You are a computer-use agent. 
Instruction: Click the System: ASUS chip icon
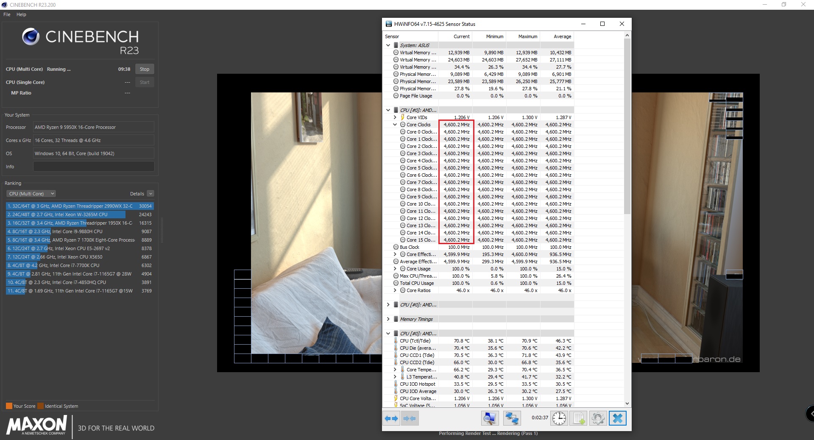coord(396,45)
